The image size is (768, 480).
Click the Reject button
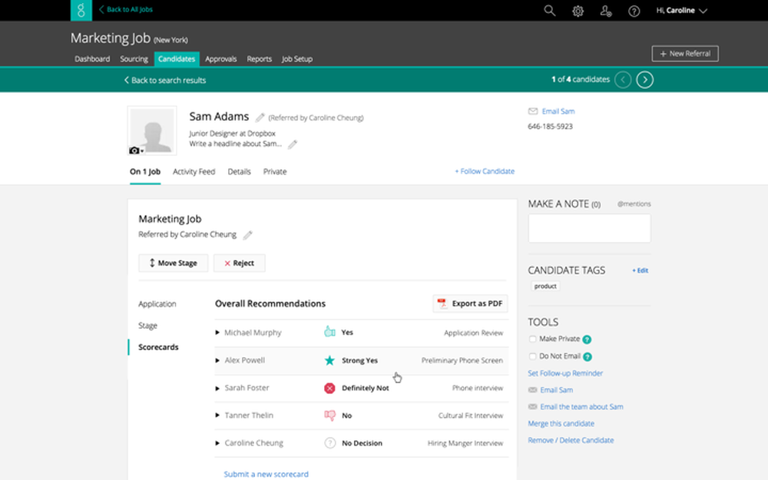click(x=239, y=263)
